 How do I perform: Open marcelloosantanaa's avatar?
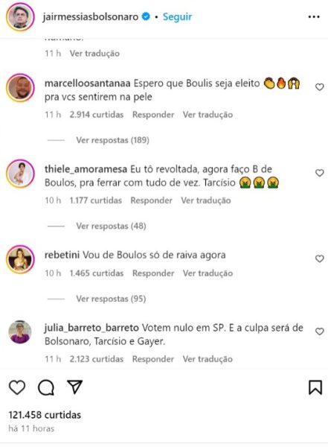click(x=20, y=88)
